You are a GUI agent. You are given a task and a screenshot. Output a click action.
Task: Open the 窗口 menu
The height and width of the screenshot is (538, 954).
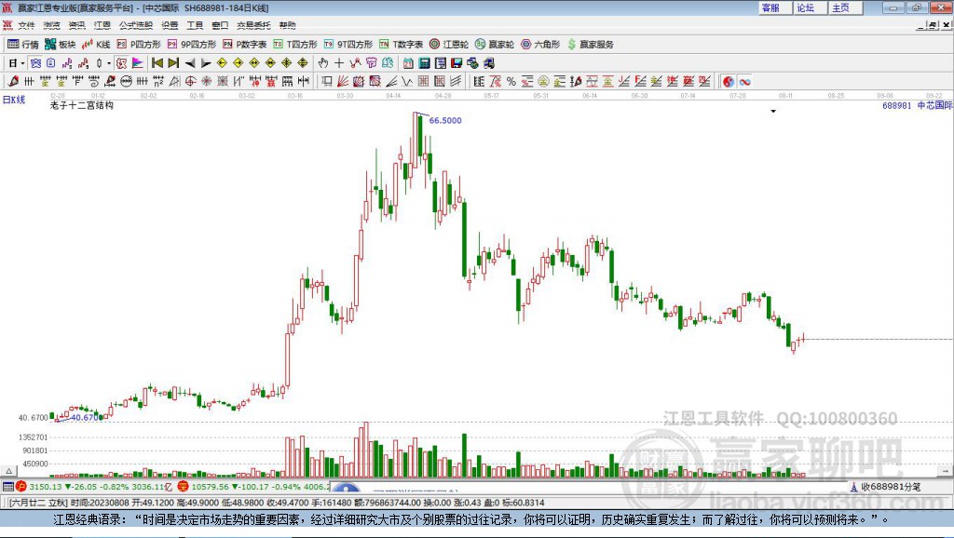[220, 25]
